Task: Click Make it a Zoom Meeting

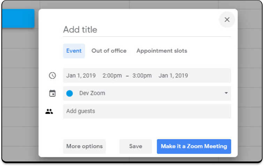Action: pos(194,146)
